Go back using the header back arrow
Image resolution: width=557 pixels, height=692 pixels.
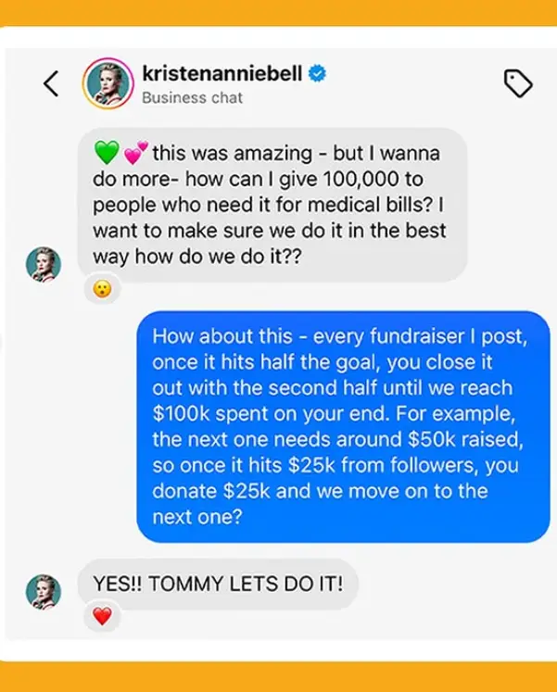(x=51, y=84)
